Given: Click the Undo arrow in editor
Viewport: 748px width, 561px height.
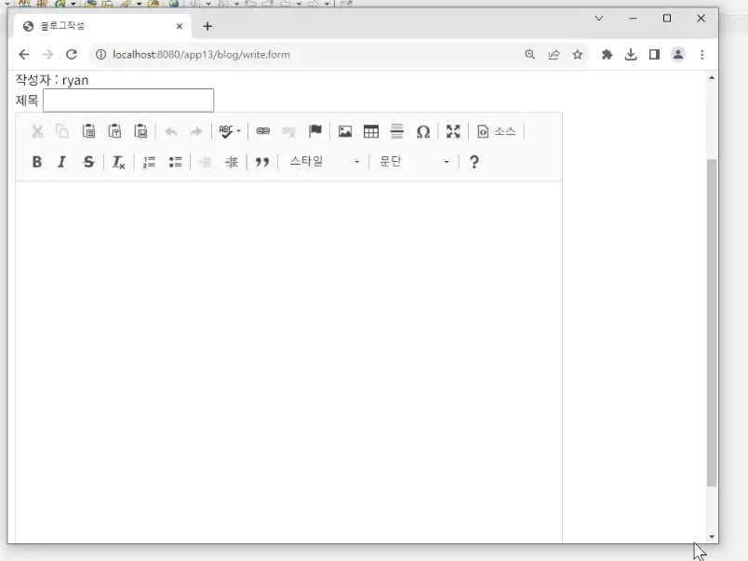Looking at the screenshot, I should [171, 131].
